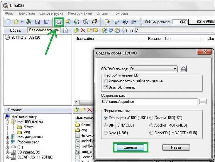Screen dimensions: 215x162
Task: Open an image file with the folder icon
Action: pos(16,22)
